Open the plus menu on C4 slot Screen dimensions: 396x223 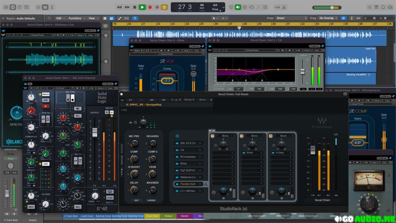(x=200, y=150)
